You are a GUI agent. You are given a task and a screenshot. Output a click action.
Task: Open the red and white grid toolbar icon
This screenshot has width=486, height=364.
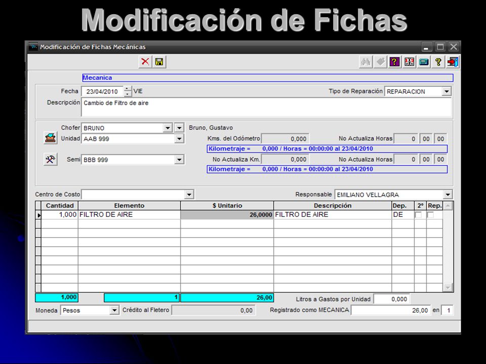click(409, 62)
